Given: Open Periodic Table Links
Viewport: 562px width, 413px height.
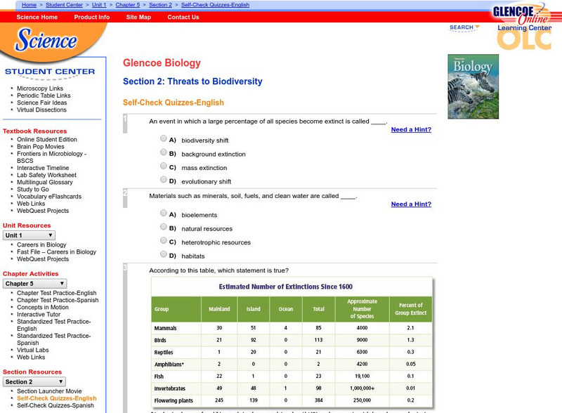Looking at the screenshot, I should coord(44,96).
